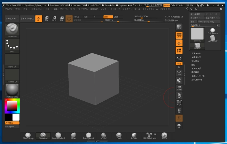Expand the 変形 section
227x144 pixels.
193,65
